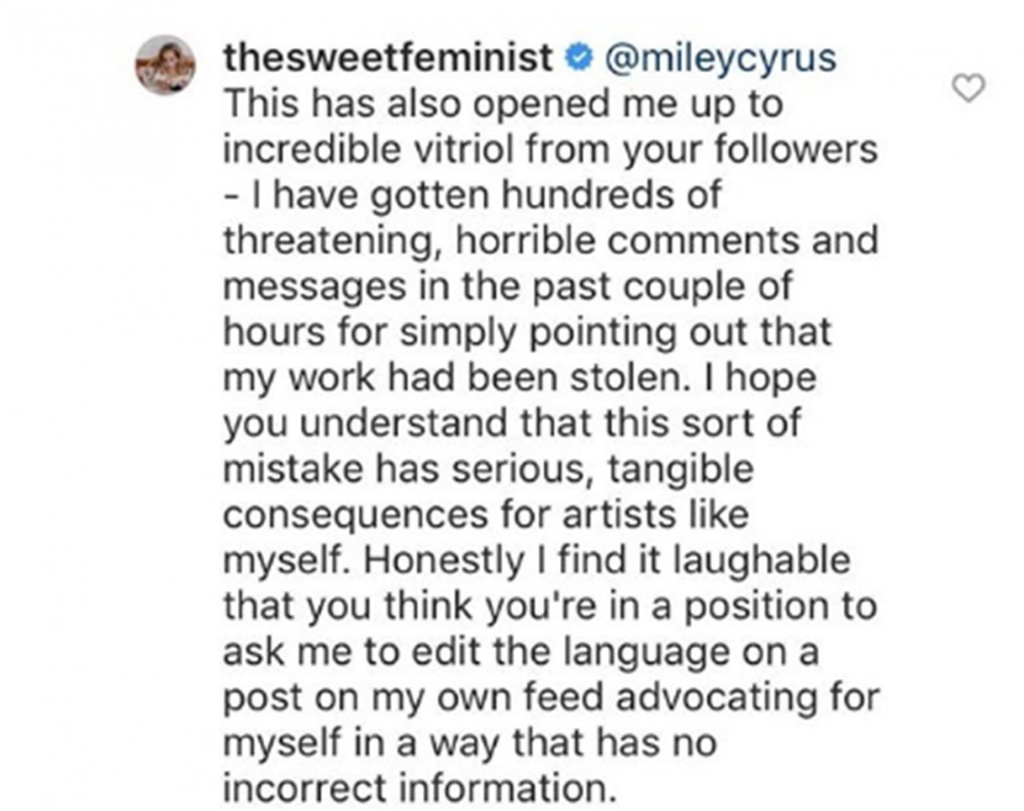Screen dimensions: 1024x811
Task: Click the line 'mistake has serious, tangible'
Action: [x=488, y=469]
